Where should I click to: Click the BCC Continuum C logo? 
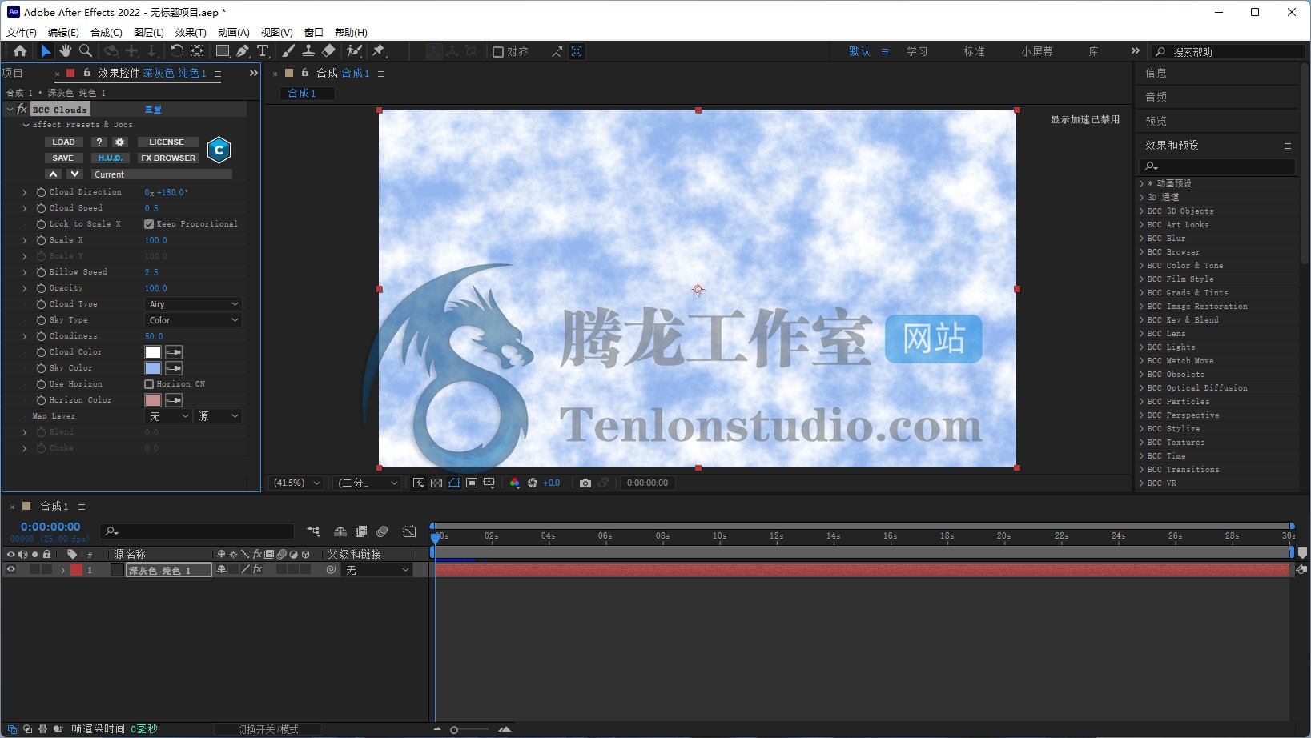pos(219,150)
